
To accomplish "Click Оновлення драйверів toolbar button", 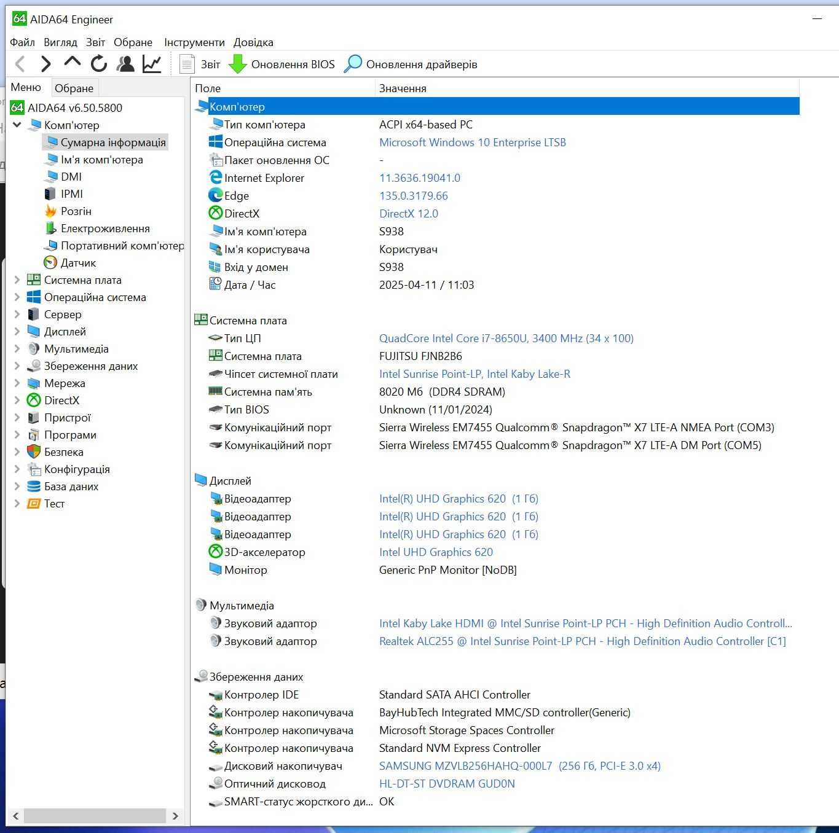I will coord(410,64).
